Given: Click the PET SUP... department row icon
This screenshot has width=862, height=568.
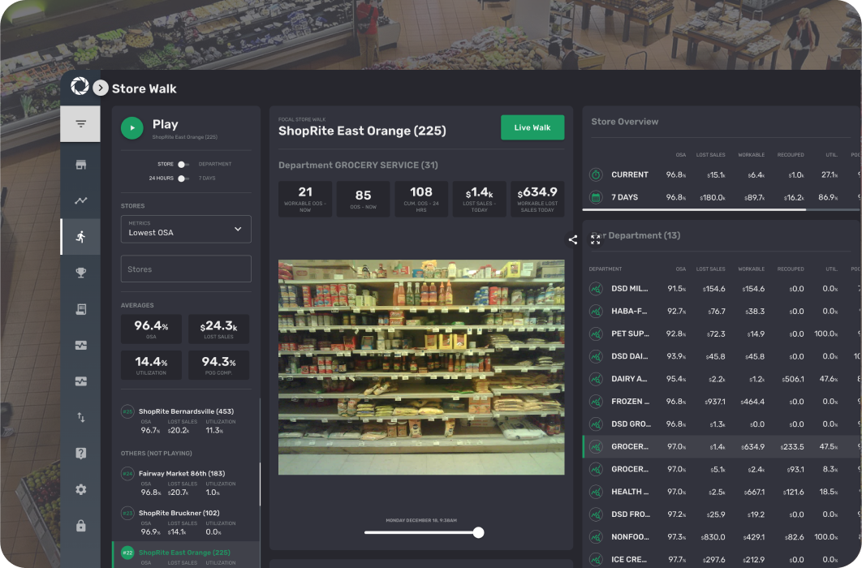Looking at the screenshot, I should click(596, 333).
